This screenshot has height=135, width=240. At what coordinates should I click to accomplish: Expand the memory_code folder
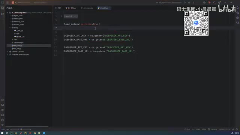(10, 22)
